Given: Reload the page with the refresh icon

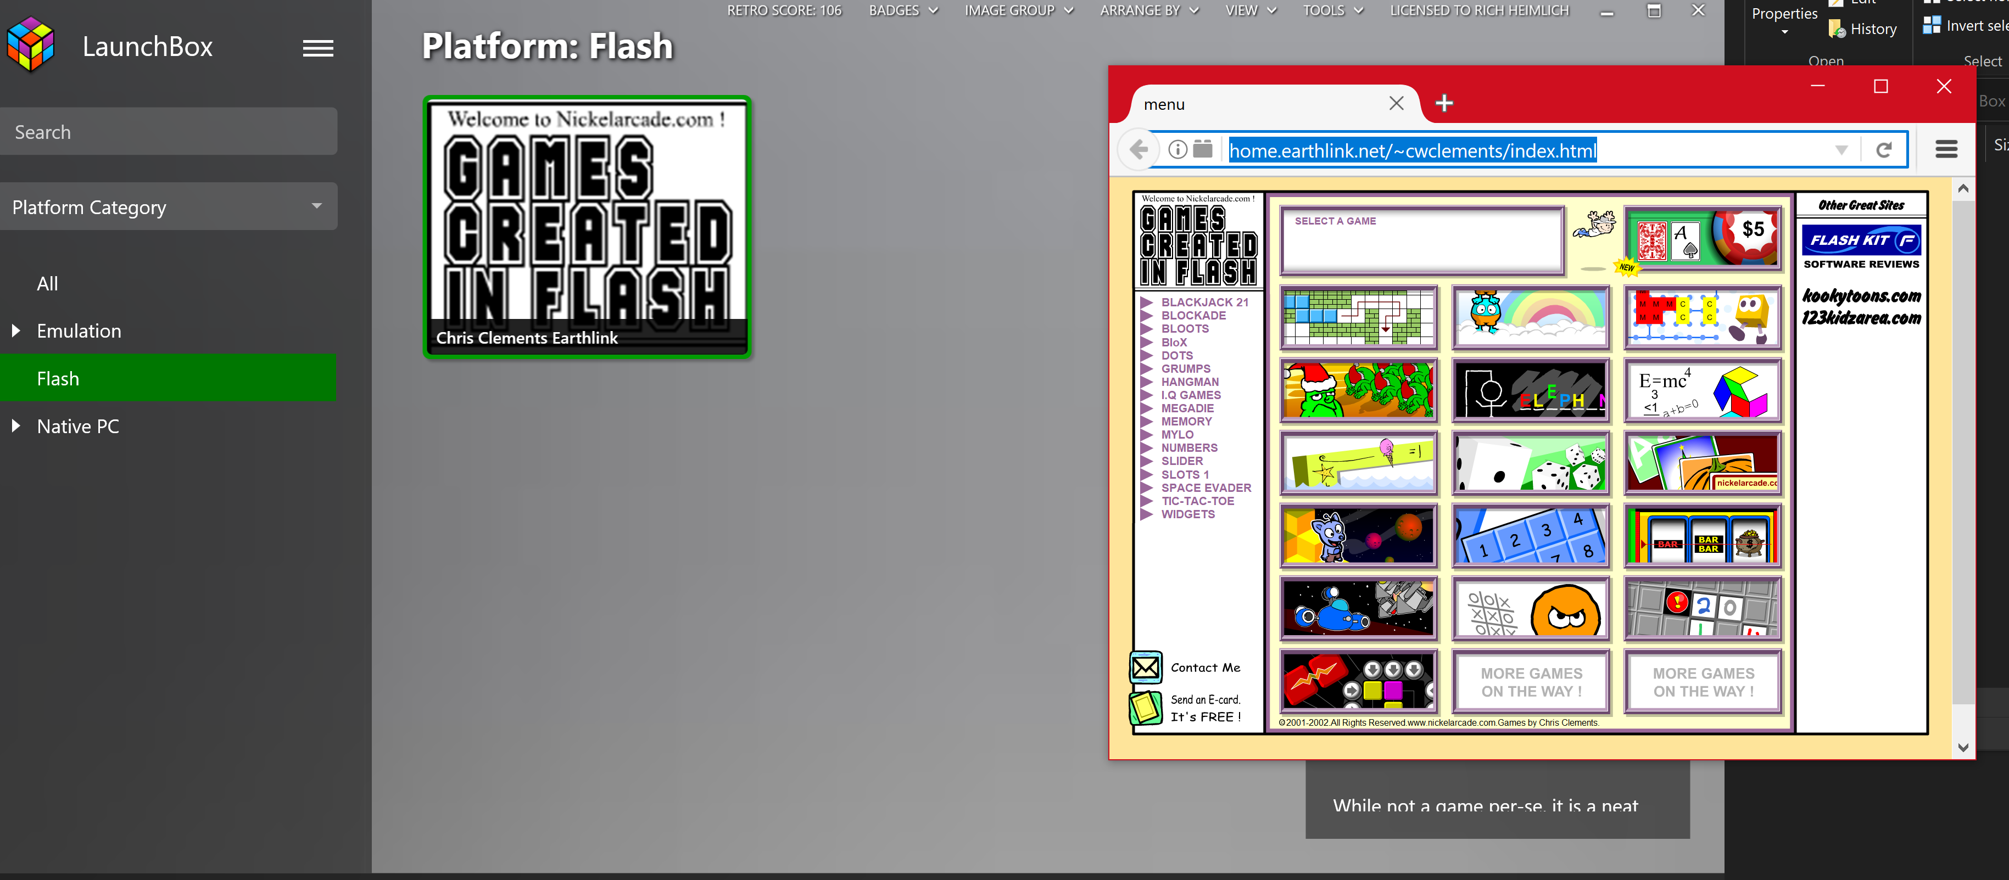Looking at the screenshot, I should tap(1883, 150).
